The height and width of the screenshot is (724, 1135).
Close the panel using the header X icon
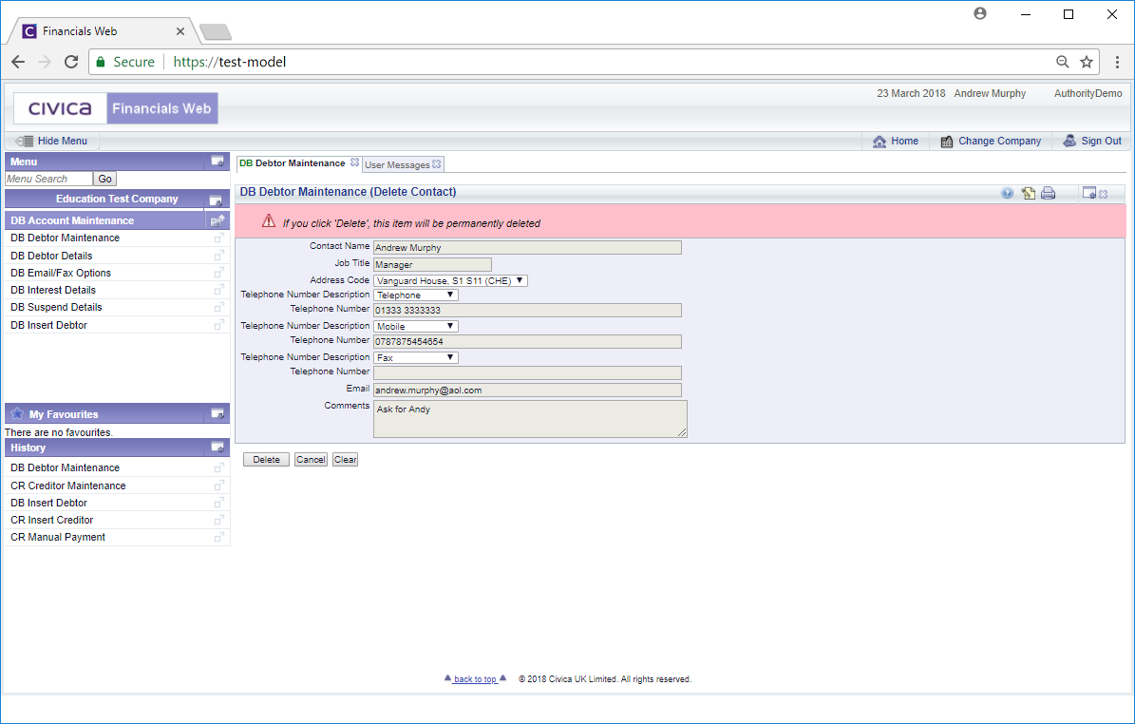[1103, 194]
